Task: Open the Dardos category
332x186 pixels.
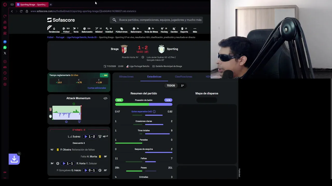Action: point(174,30)
